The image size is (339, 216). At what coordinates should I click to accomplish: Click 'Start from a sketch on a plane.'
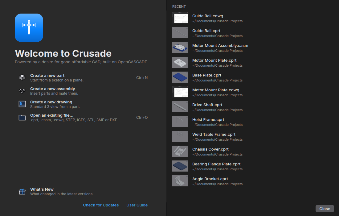pos(57,80)
